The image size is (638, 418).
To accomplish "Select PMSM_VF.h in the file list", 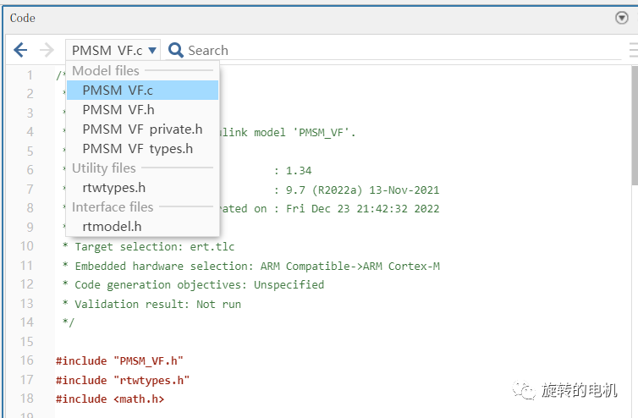I will pyautogui.click(x=142, y=109).
